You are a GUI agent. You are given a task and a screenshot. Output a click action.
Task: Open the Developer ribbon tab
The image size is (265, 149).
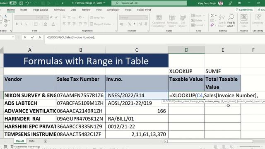pyautogui.click(x=113, y=10)
